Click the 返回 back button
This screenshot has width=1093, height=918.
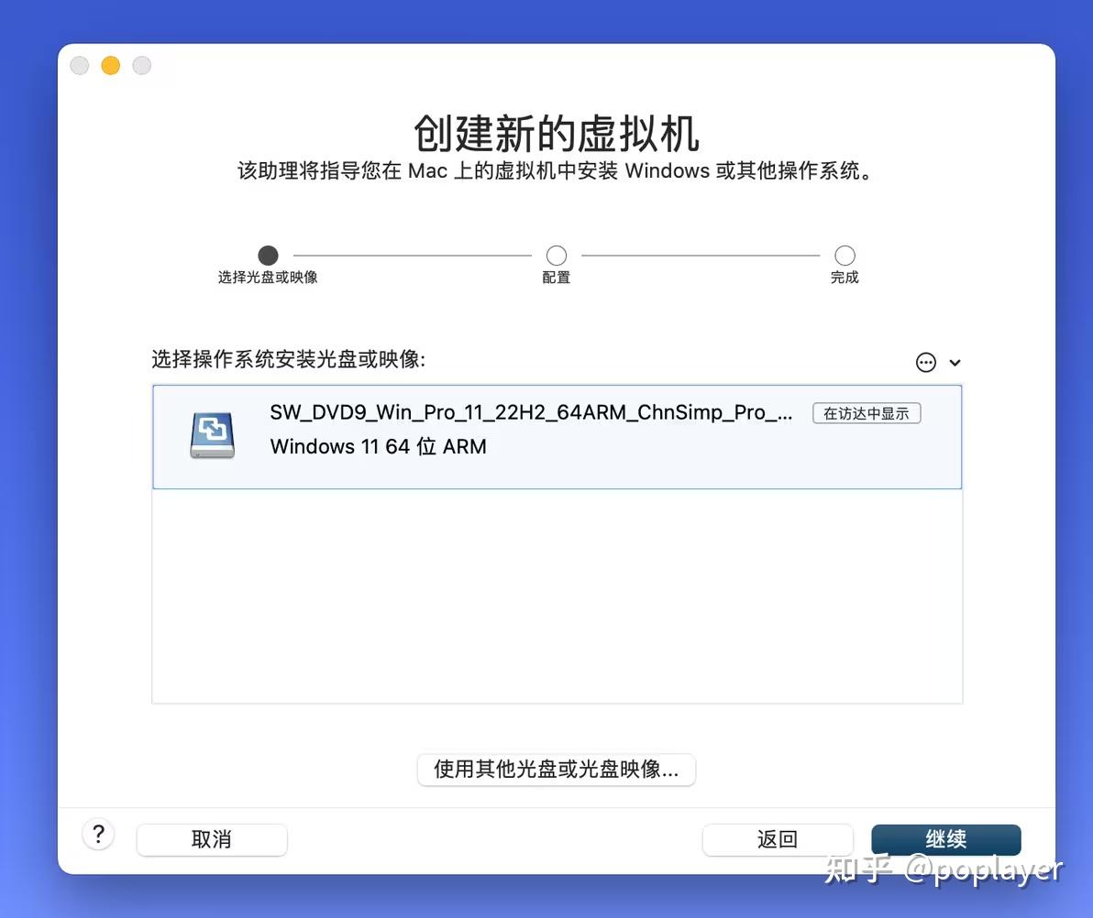coord(778,839)
